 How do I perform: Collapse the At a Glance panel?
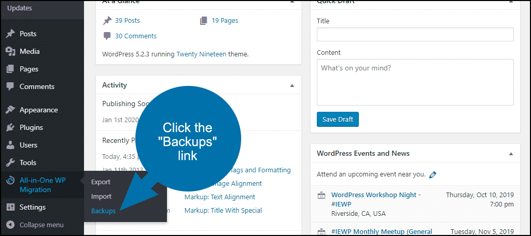[x=292, y=2]
